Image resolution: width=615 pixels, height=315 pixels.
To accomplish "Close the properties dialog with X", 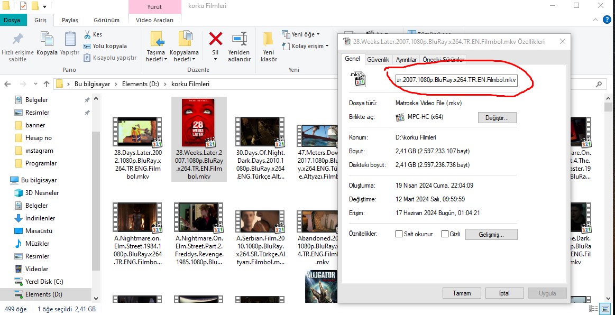I will tap(562, 42).
